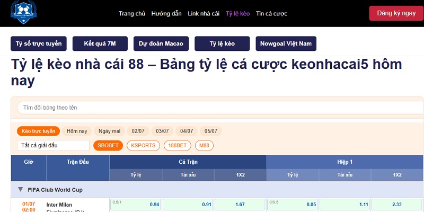Click Tỷ lệ subheader under Hiệp 1
This screenshot has width=424, height=212.
click(x=293, y=175)
